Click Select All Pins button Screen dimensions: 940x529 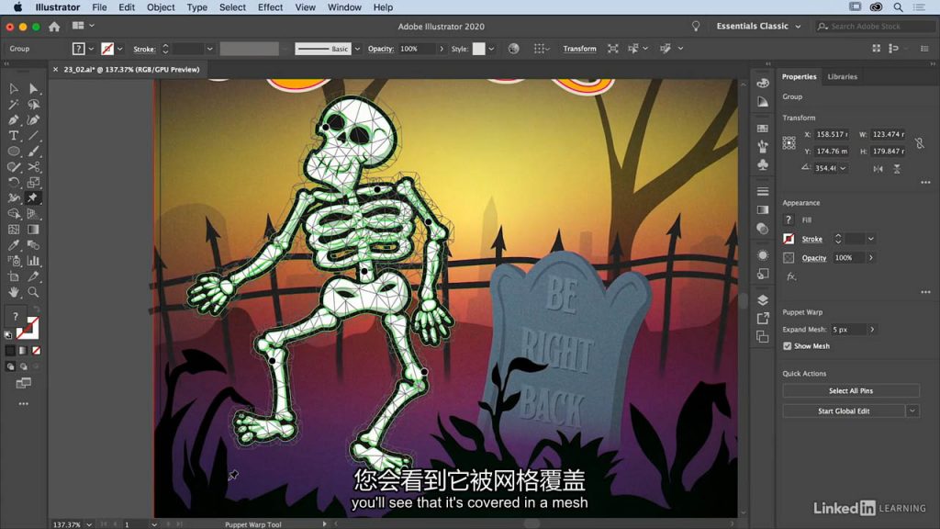[x=851, y=390]
